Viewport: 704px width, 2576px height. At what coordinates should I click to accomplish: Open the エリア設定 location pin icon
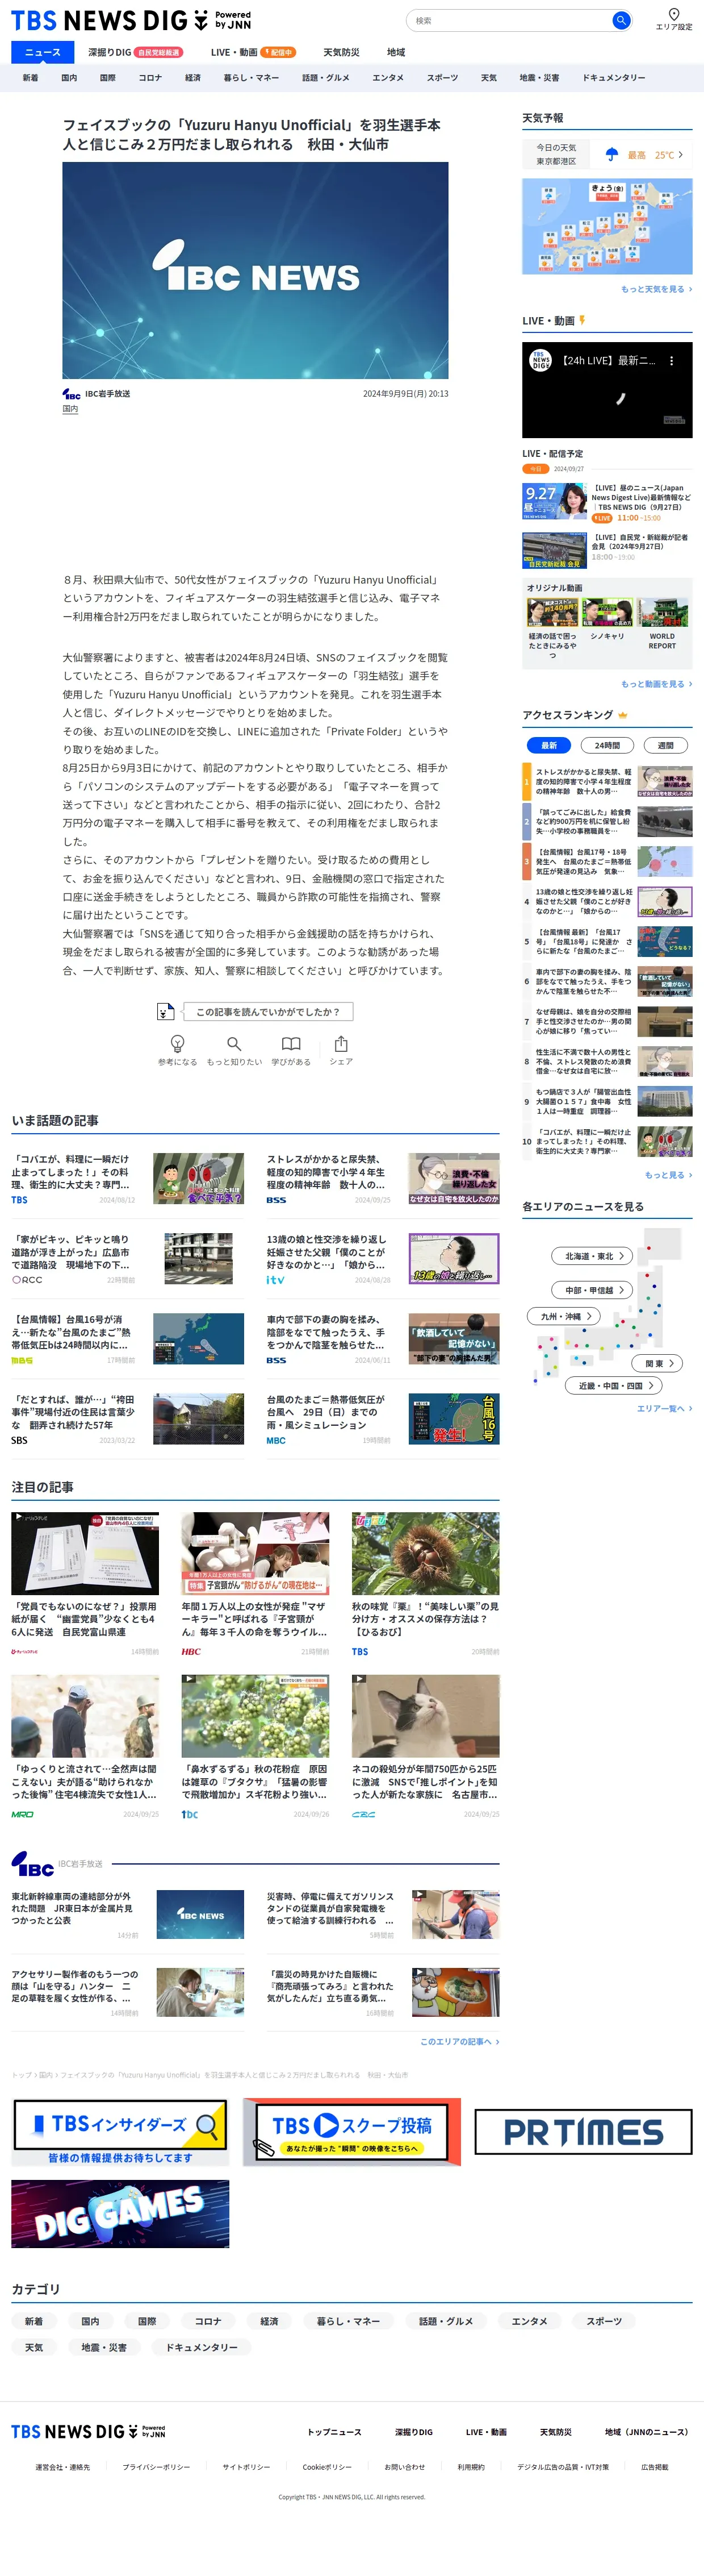pos(673,14)
